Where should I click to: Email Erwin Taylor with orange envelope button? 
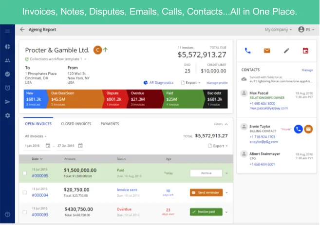pyautogui.click(x=308, y=129)
